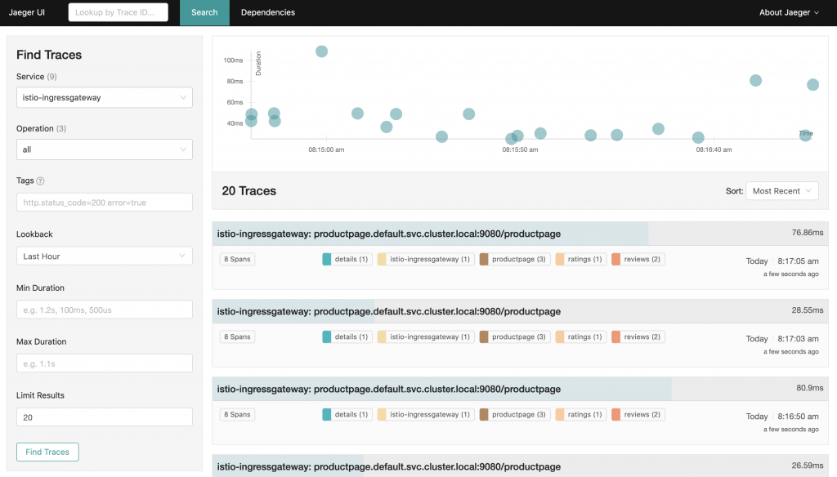Open the 28.55ms productpage trace
The image size is (837, 477).
click(520, 311)
